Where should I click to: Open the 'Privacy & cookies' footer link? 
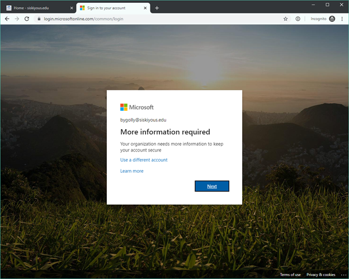(320, 275)
